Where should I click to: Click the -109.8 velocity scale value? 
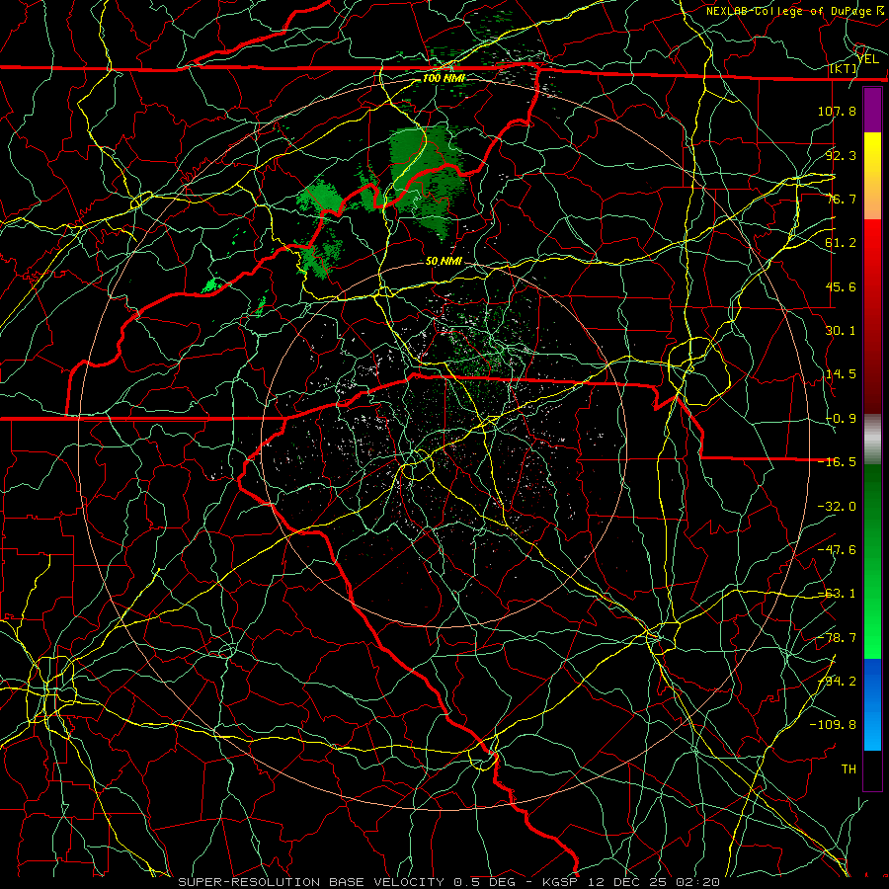point(833,725)
